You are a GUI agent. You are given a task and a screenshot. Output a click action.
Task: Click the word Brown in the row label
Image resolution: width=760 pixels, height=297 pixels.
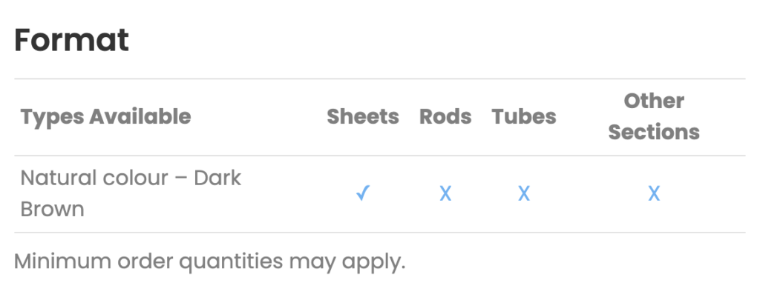point(53,210)
